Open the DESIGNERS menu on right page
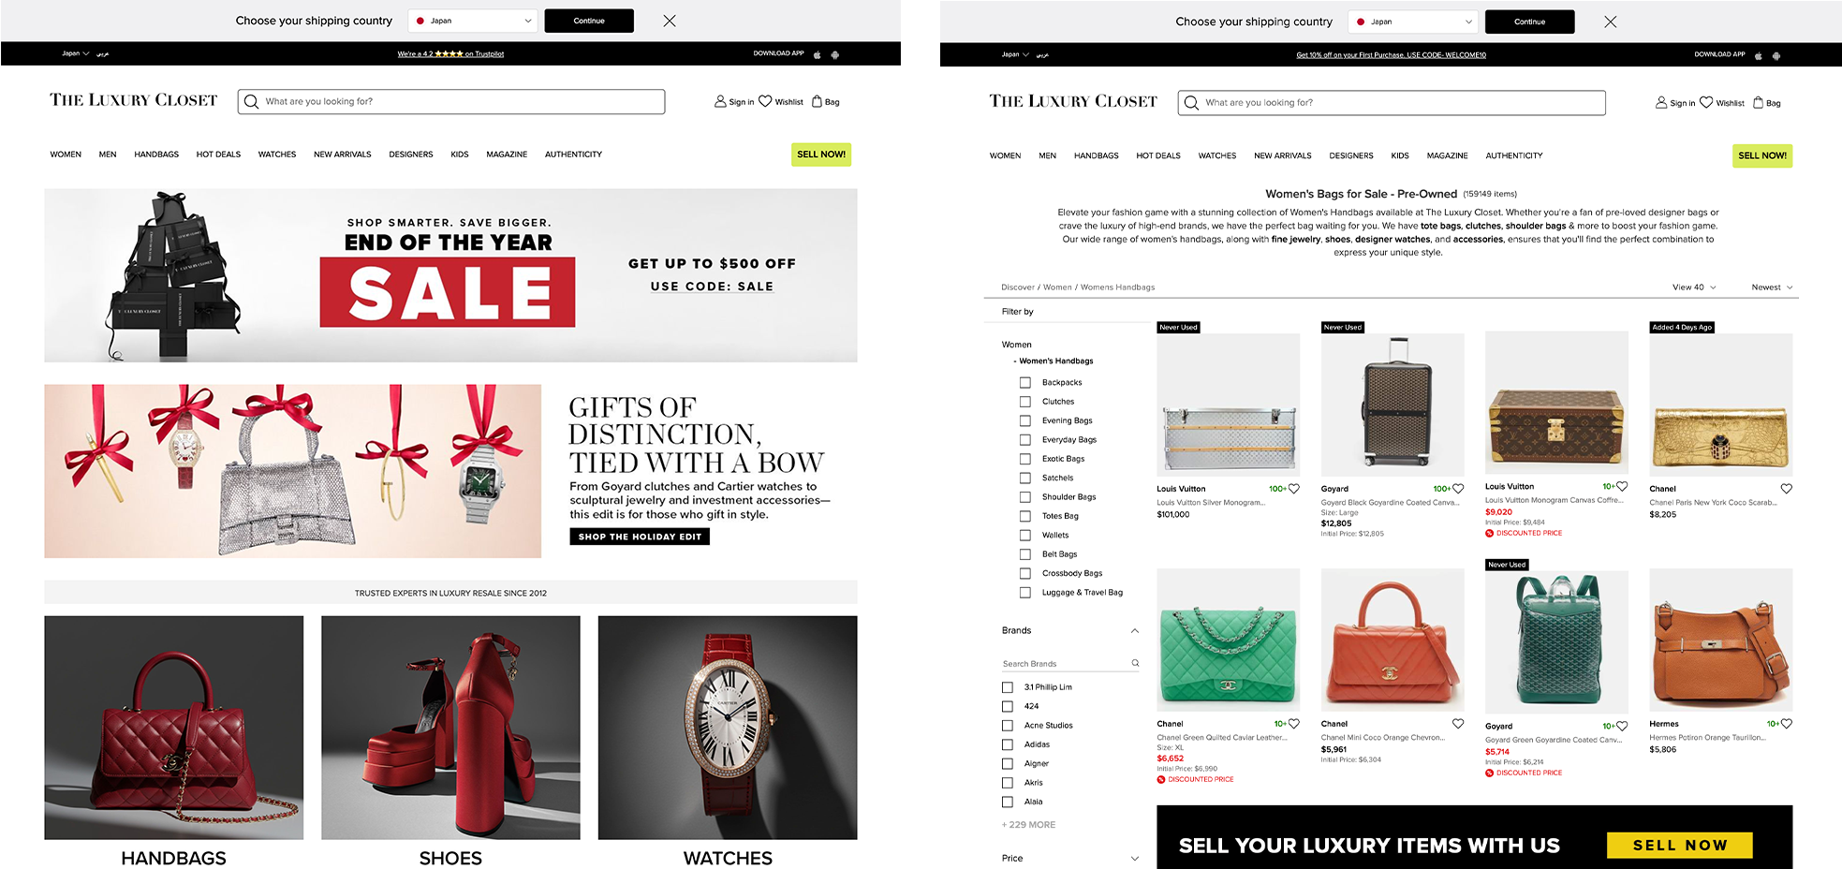 [x=1351, y=156]
